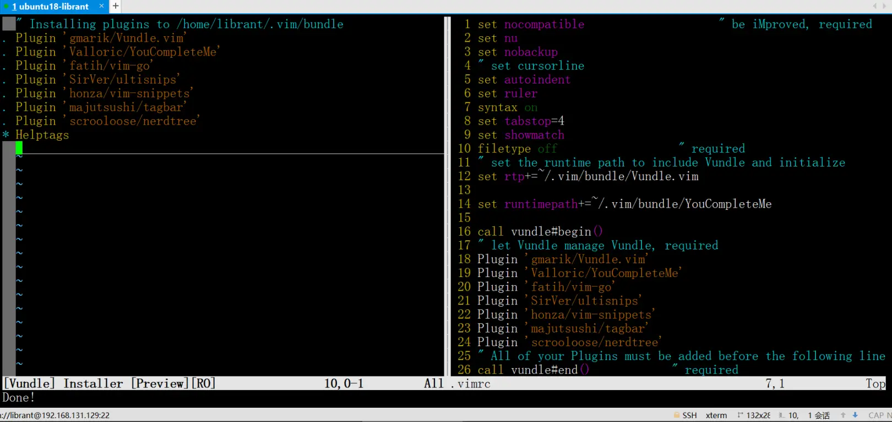
Task: Click 'Valloric/YouCompleteMe' in the installer pane
Action: [x=143, y=52]
